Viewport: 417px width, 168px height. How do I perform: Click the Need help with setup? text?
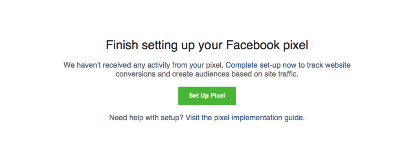pyautogui.click(x=146, y=118)
